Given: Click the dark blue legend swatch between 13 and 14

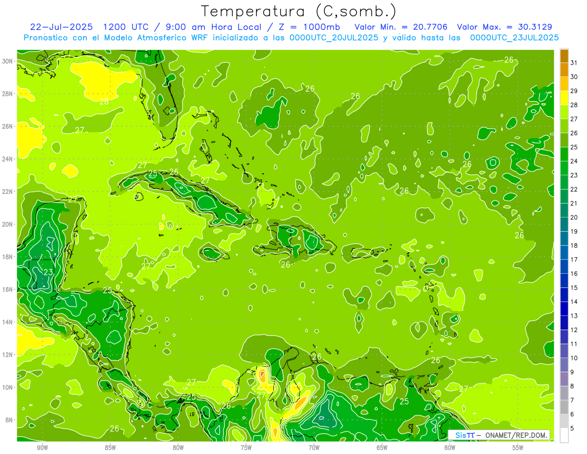Looking at the screenshot, I should (x=564, y=309).
